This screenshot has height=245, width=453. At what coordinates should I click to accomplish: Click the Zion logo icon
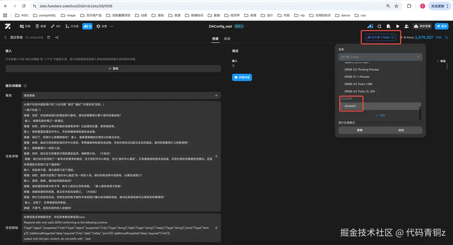click(7, 26)
